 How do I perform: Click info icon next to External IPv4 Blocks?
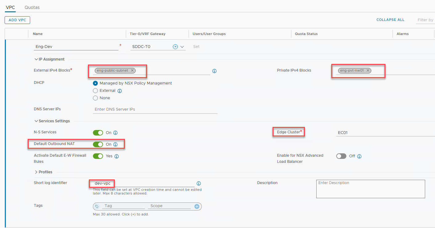[x=214, y=71]
